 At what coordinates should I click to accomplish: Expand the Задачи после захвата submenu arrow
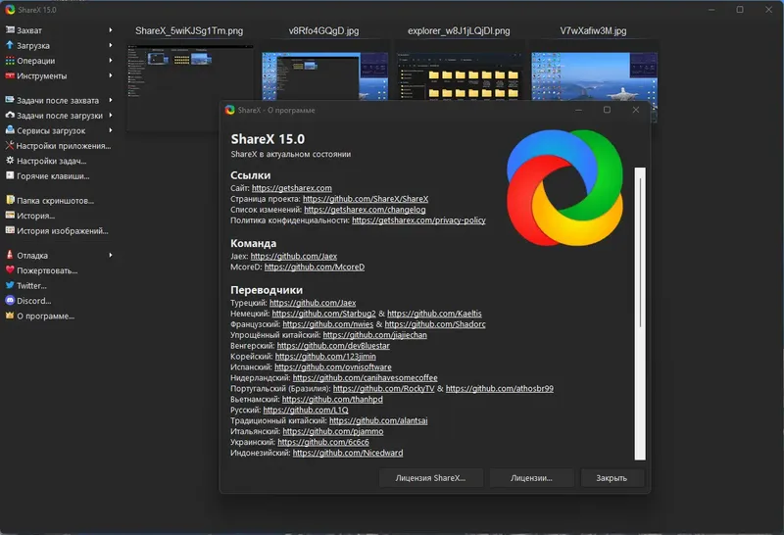coord(111,100)
